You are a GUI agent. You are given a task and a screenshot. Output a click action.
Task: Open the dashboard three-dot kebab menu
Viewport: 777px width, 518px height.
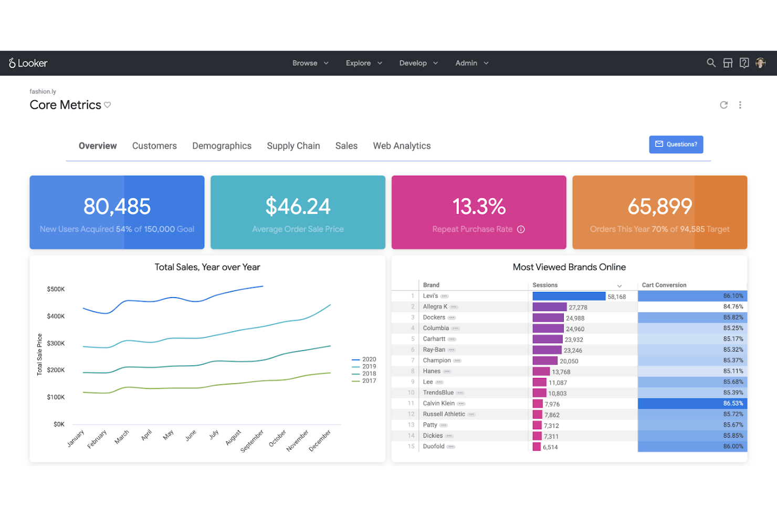pos(740,104)
